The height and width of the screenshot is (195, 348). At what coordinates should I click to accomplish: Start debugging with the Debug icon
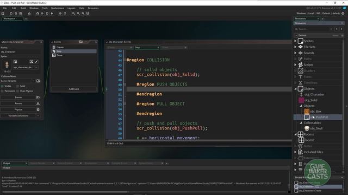click(x=38, y=14)
